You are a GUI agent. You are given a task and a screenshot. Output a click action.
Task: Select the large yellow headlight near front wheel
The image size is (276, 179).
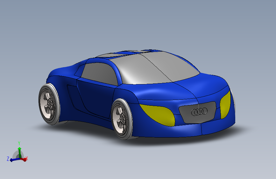coord(157,115)
